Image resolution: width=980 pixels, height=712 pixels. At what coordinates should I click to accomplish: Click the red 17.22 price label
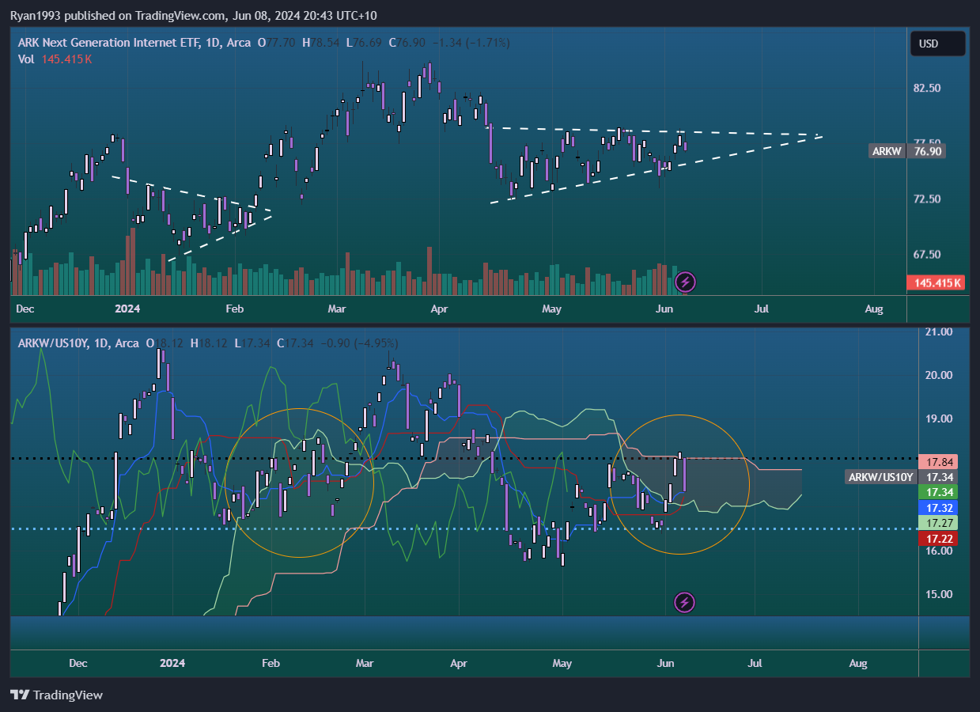938,538
